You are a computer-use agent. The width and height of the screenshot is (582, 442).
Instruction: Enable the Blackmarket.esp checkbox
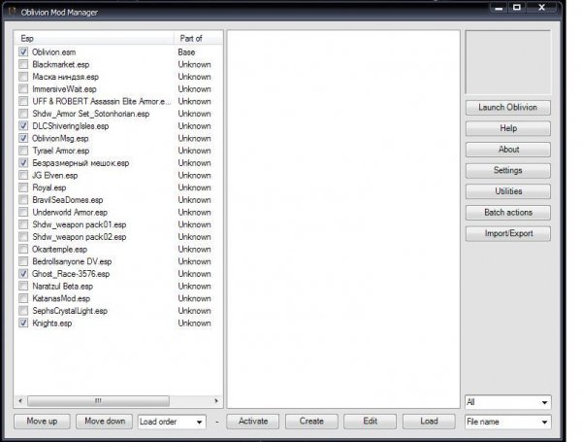(23, 64)
